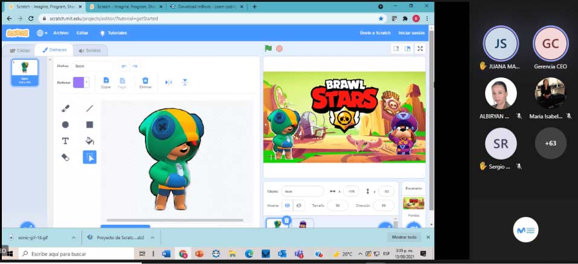Open Chrome extensions puzzle icon

405,19
